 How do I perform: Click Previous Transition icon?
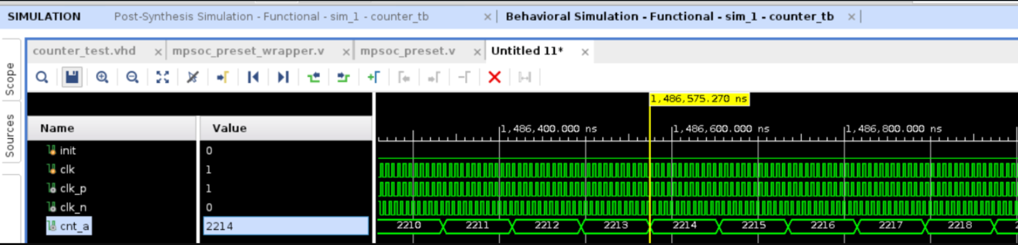314,77
